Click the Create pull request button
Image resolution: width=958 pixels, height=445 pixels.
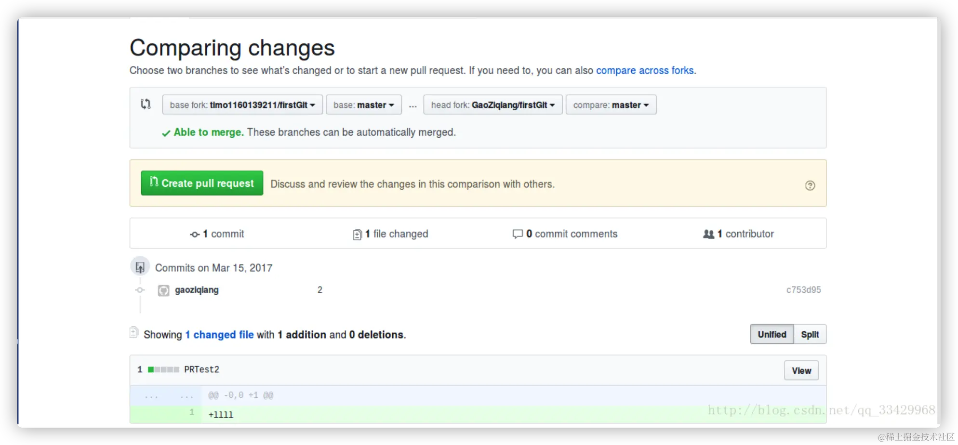tap(202, 183)
